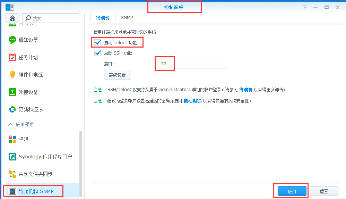This screenshot has height=199, width=346.
Task: Click the SSH port input field
Action: click(192, 64)
